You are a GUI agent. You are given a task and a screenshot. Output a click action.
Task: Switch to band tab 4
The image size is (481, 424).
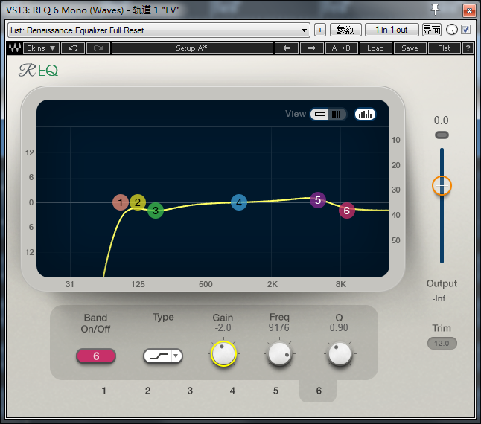pyautogui.click(x=232, y=391)
